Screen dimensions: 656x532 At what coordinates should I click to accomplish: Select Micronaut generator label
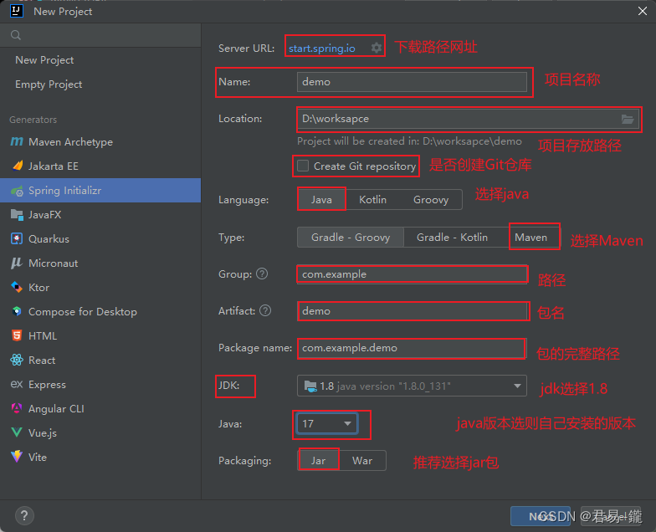54,263
